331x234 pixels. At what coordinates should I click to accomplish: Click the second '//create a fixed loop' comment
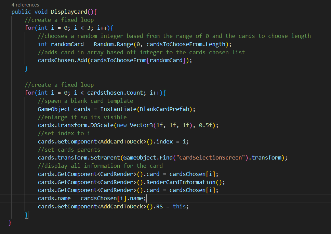pos(59,85)
